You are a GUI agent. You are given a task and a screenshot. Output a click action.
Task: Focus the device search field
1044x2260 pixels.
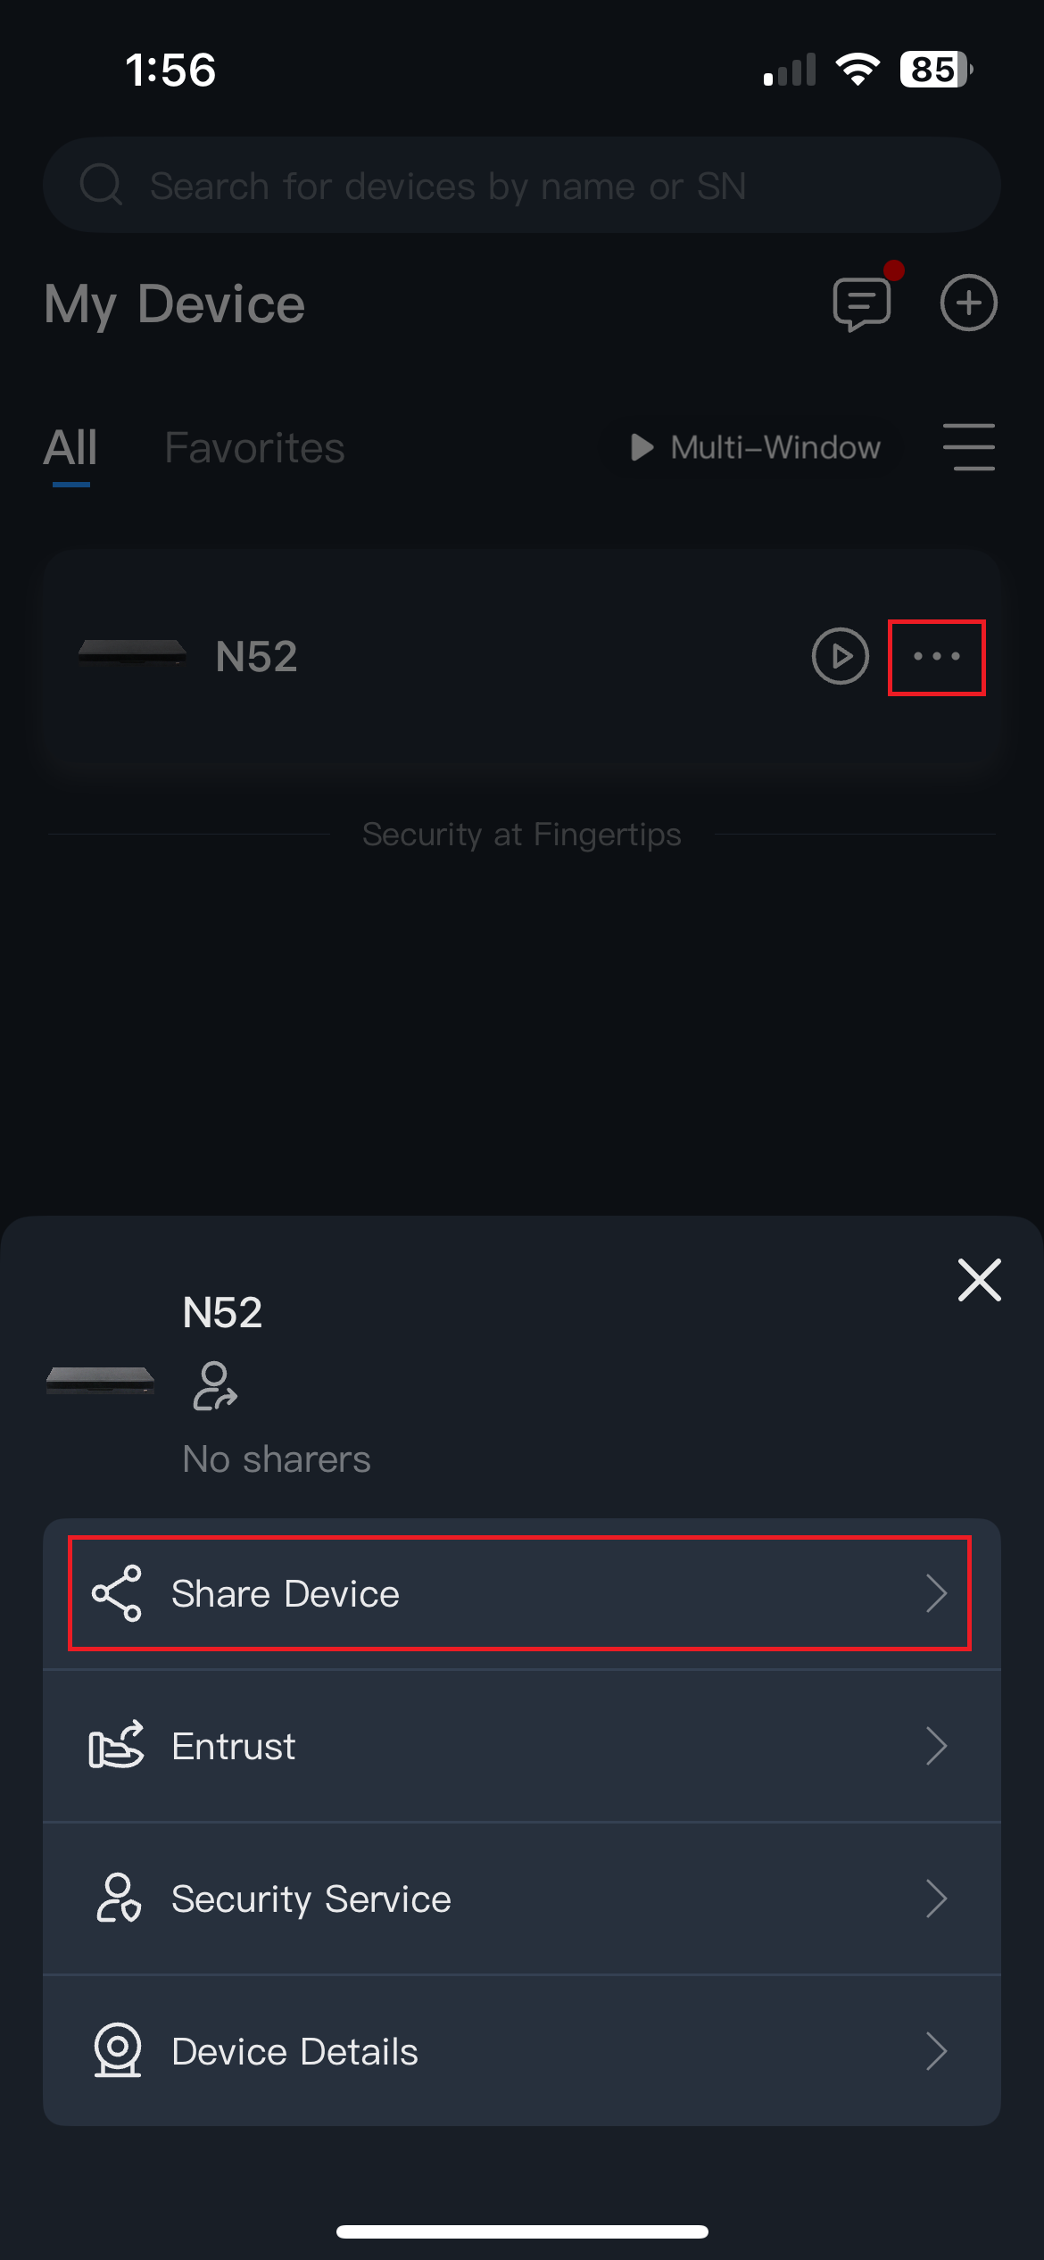521,186
